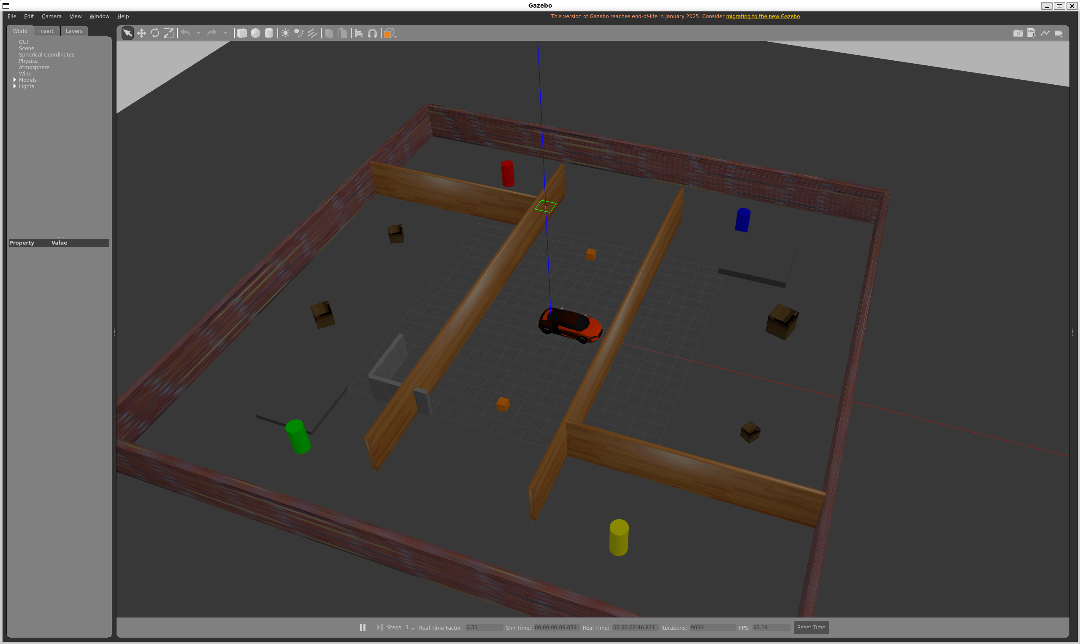Screen dimensions: 1080x644
Task: Expand the Models tree item
Action: (15, 80)
